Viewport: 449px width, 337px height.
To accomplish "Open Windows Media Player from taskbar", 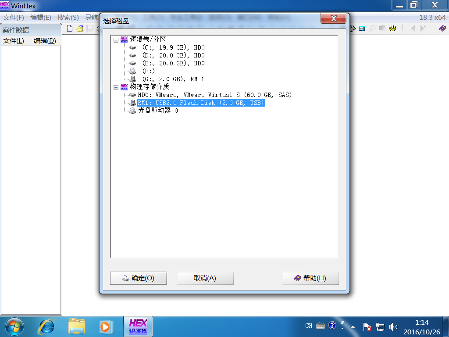I will 106,326.
